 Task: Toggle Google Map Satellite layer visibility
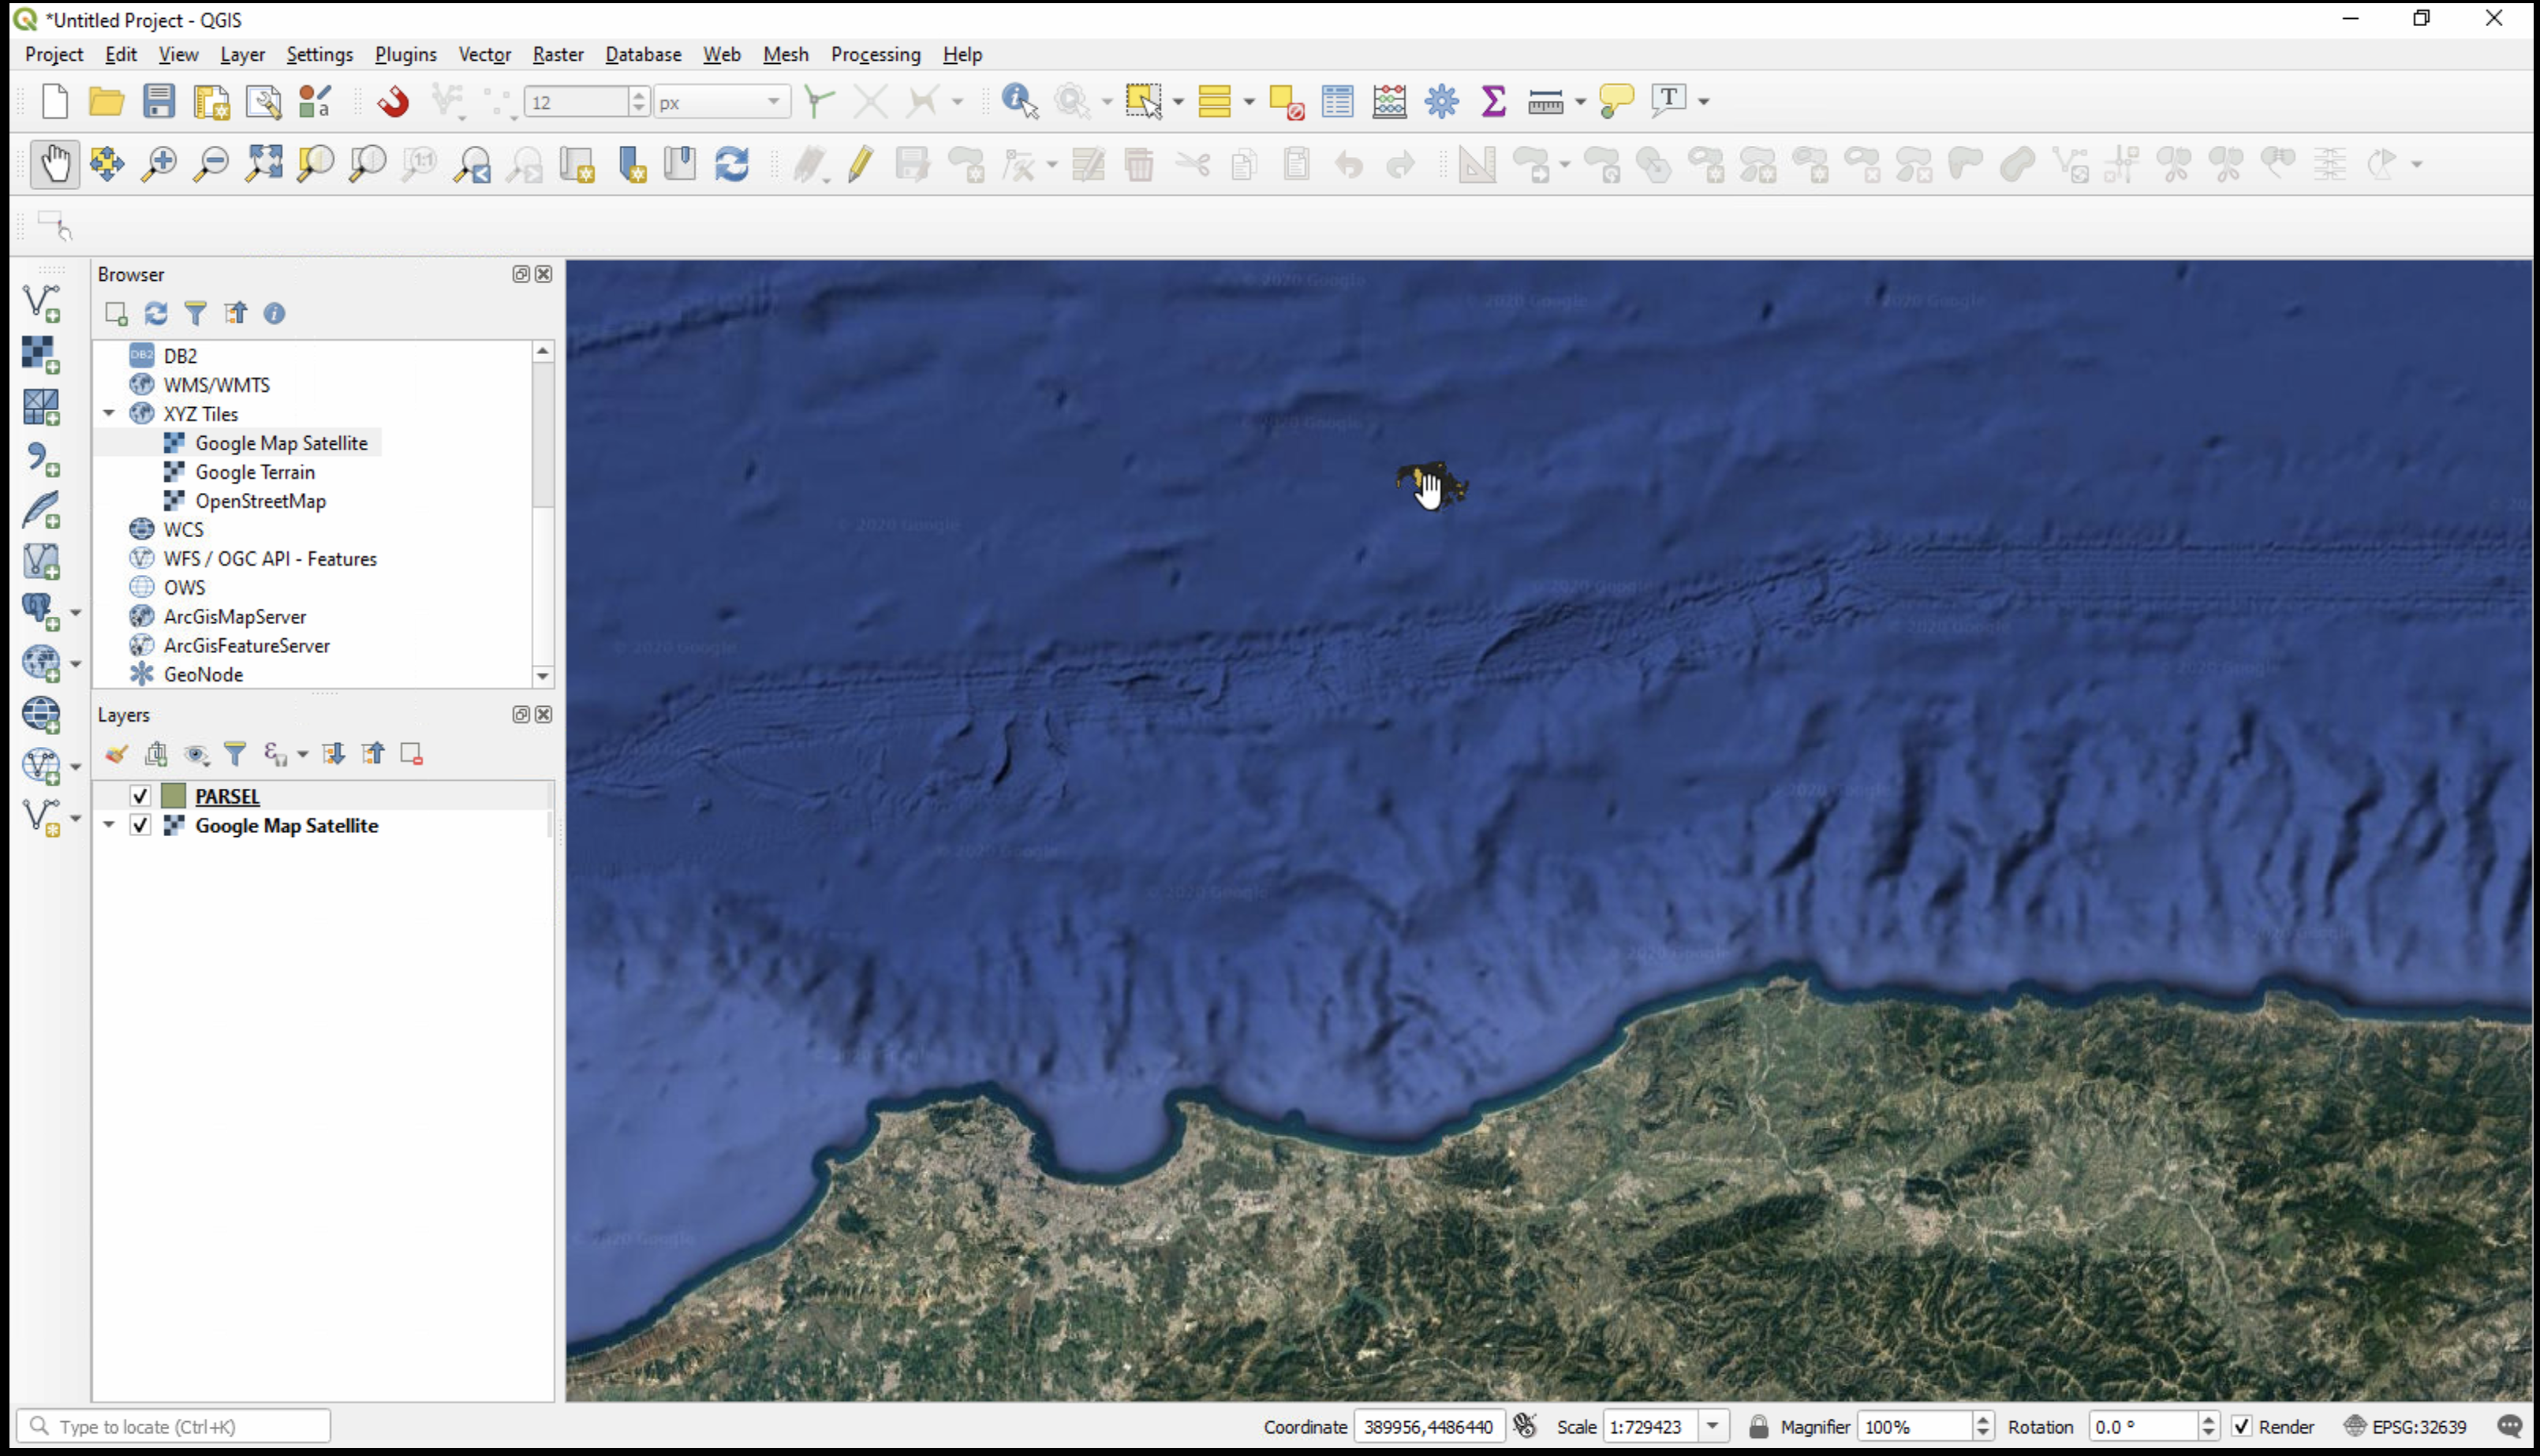pyautogui.click(x=140, y=825)
